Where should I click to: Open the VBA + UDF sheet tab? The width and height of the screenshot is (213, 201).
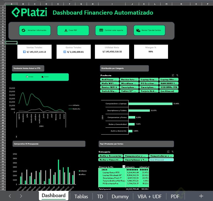point(150,196)
